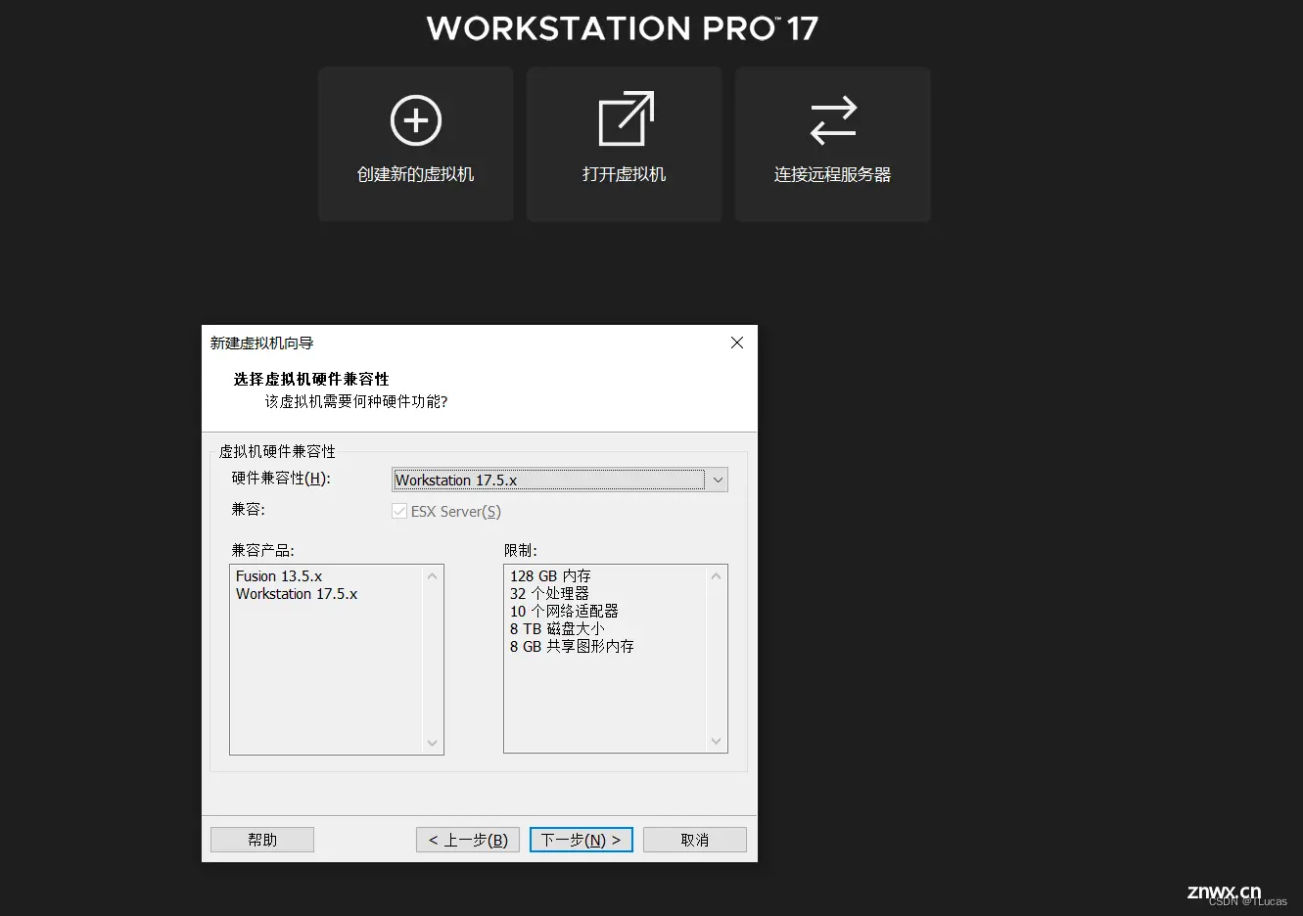Click the 32 个处理器 limit entry

coord(549,593)
